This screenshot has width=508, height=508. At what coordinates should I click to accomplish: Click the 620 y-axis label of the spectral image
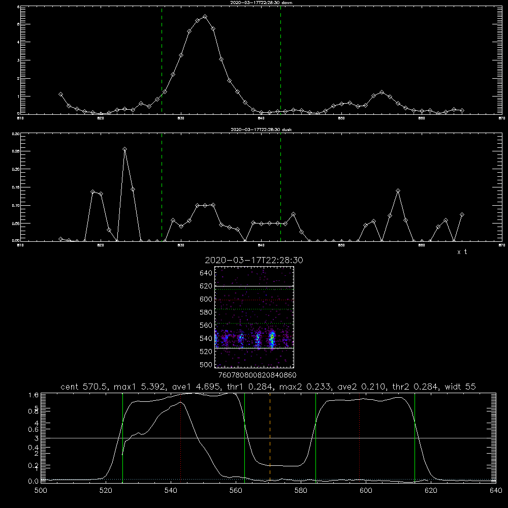pos(206,287)
